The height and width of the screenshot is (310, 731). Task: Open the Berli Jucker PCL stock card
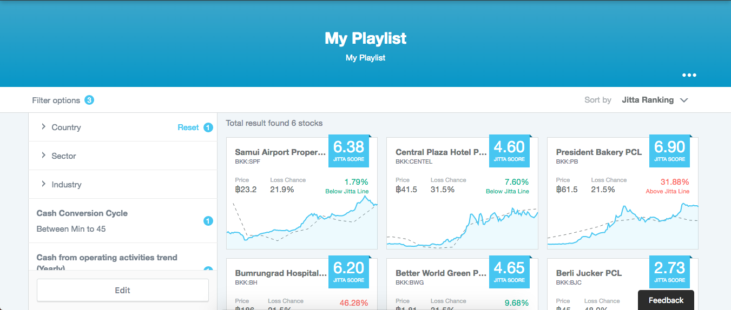tap(623, 284)
